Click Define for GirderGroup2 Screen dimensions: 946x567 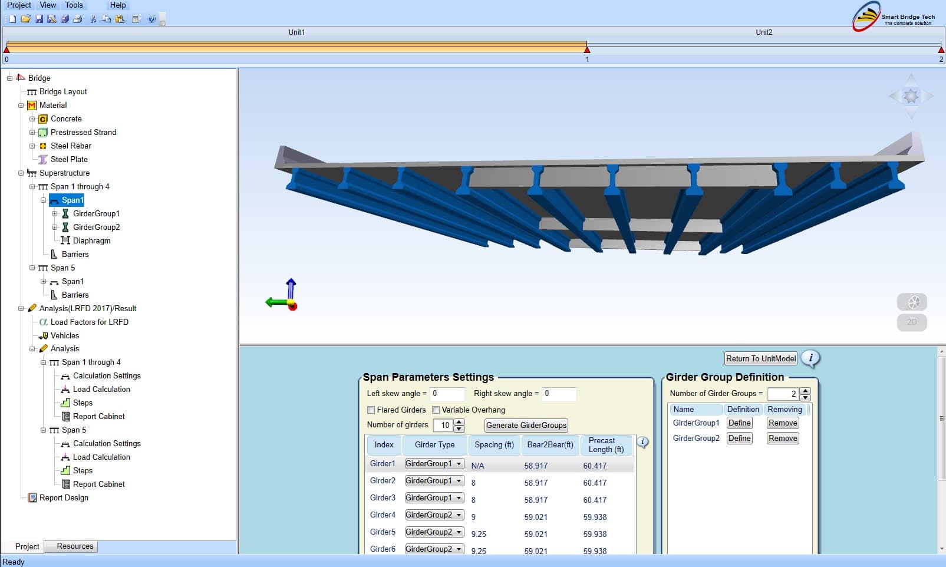click(x=739, y=439)
